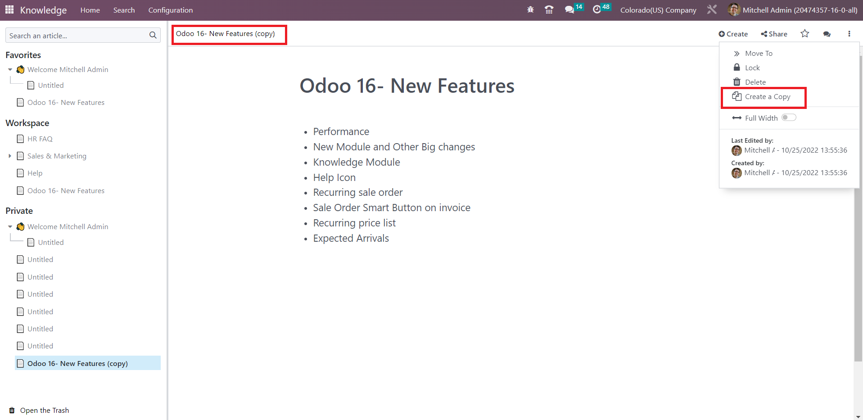Click the Created by avatar
This screenshot has width=863, height=420.
[736, 173]
